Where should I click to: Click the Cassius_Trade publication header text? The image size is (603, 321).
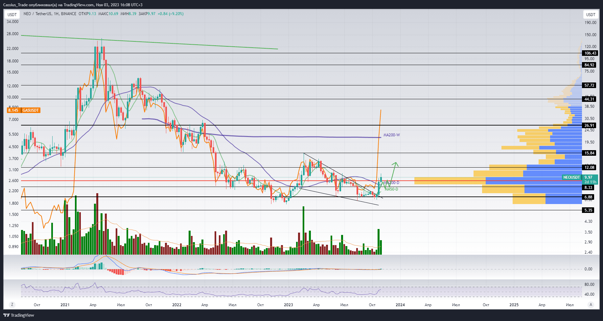tap(73, 5)
